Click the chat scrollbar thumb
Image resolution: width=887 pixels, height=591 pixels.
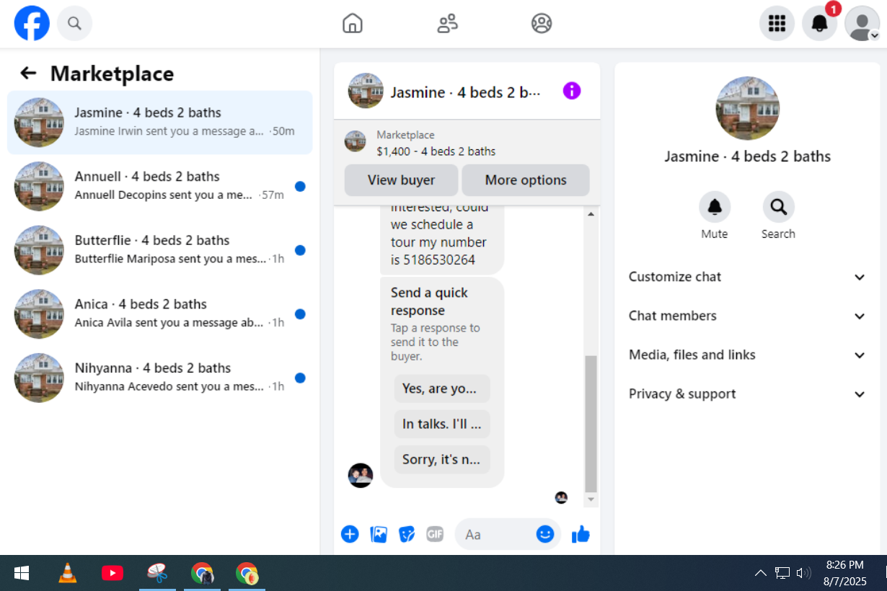point(591,423)
